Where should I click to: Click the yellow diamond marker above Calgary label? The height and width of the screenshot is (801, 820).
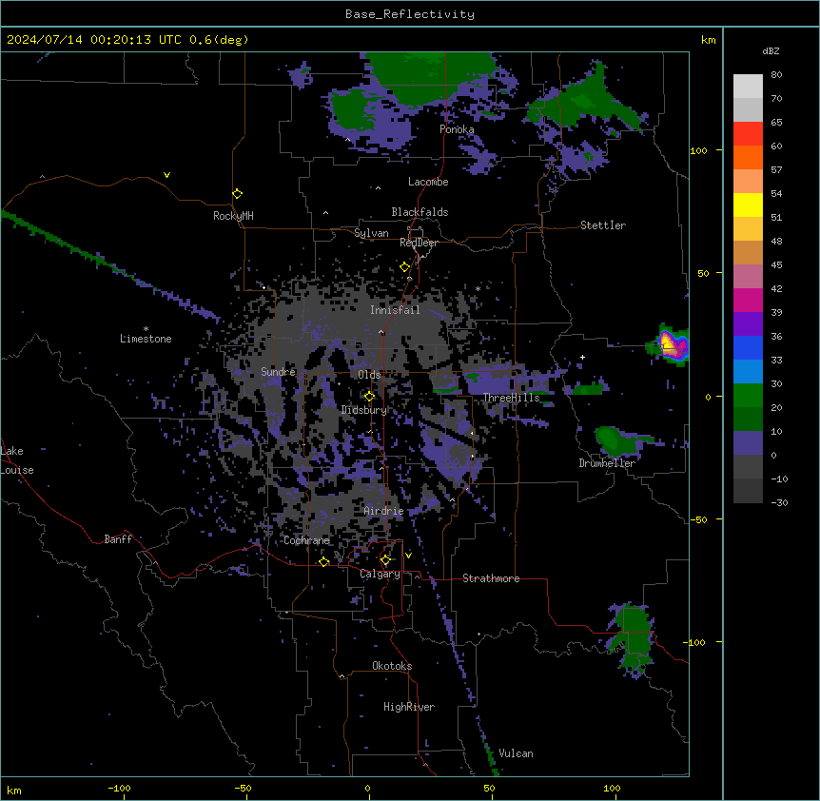tap(385, 560)
